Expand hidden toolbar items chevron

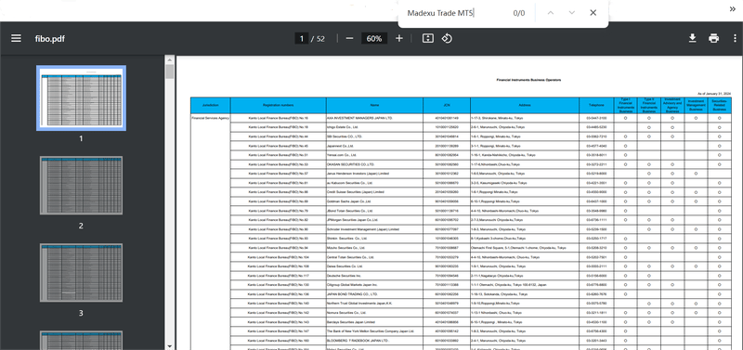tap(733, 9)
